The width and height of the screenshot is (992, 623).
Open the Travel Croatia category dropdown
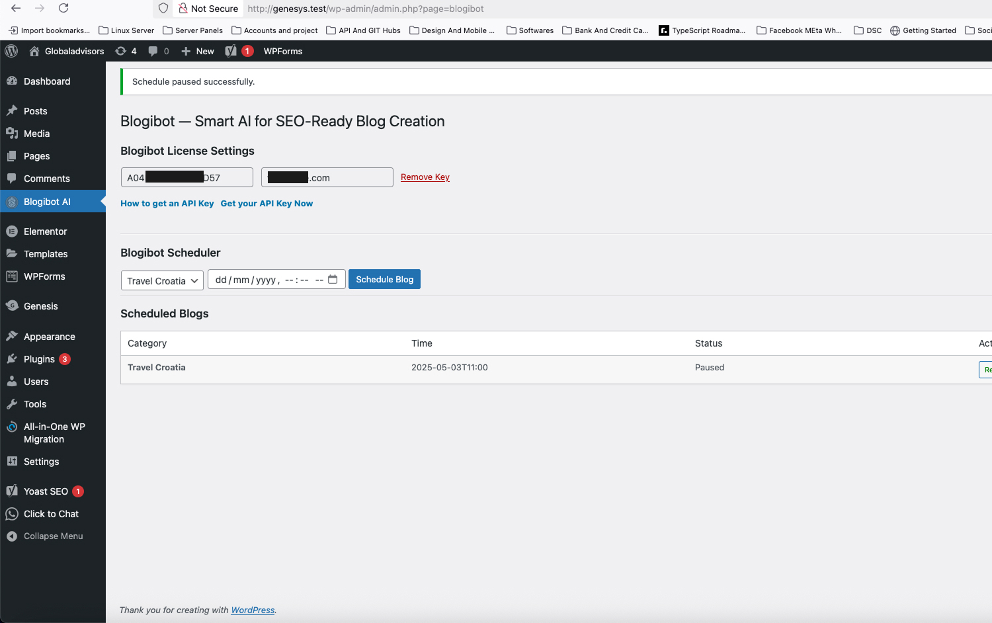(x=161, y=280)
